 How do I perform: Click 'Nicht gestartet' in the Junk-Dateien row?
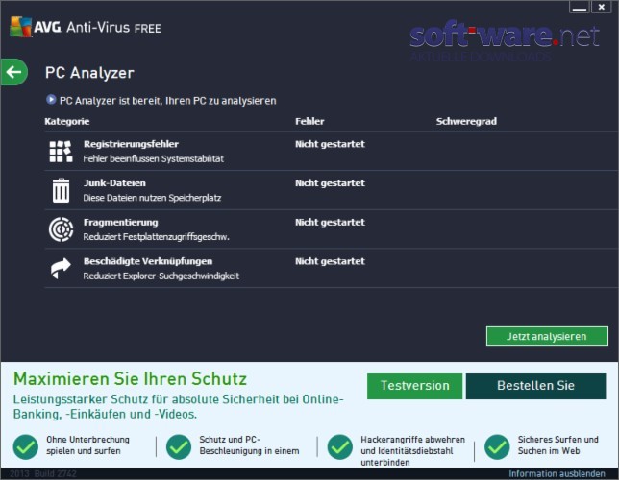click(330, 183)
